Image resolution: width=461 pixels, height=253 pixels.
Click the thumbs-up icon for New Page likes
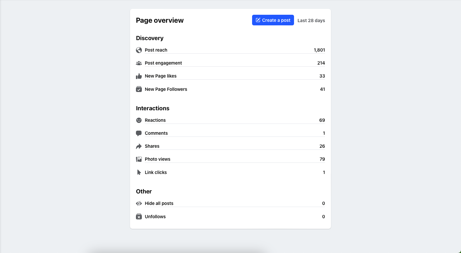(x=139, y=76)
